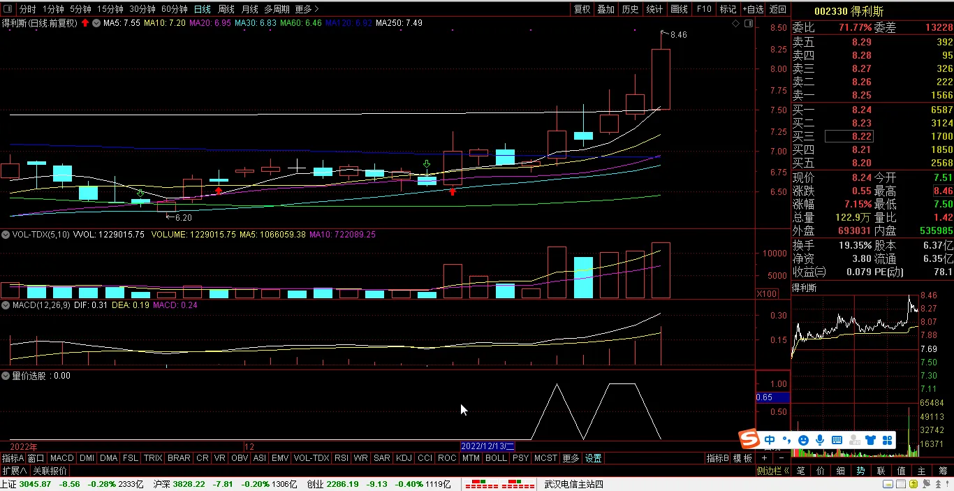Add stock via +自选 button

tap(753, 9)
